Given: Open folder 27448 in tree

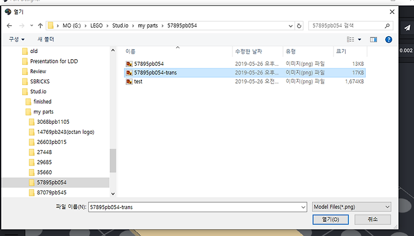Looking at the screenshot, I should [x=44, y=152].
